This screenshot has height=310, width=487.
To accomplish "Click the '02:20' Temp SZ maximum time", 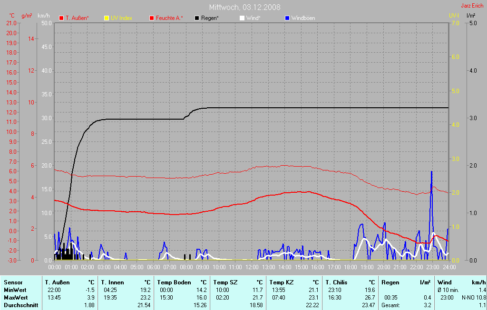I will coord(223,298).
